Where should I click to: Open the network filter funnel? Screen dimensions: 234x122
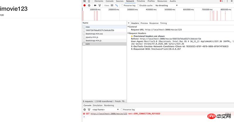(100, 5)
